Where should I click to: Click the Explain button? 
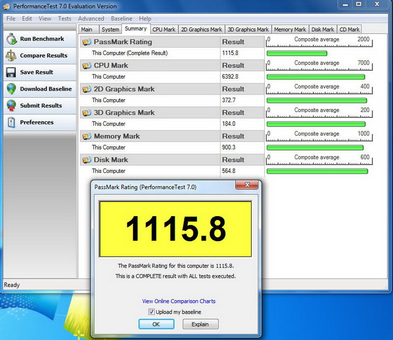coord(200,324)
